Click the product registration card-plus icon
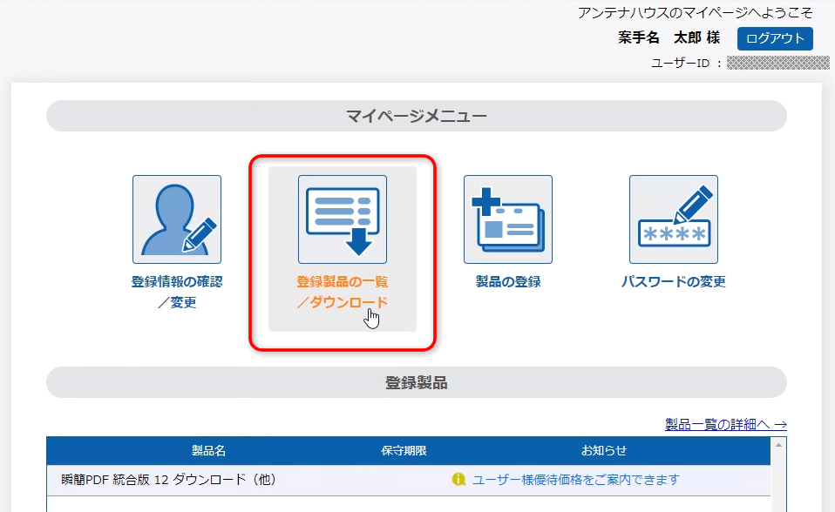Viewport: 835px width, 512px height. coord(508,219)
